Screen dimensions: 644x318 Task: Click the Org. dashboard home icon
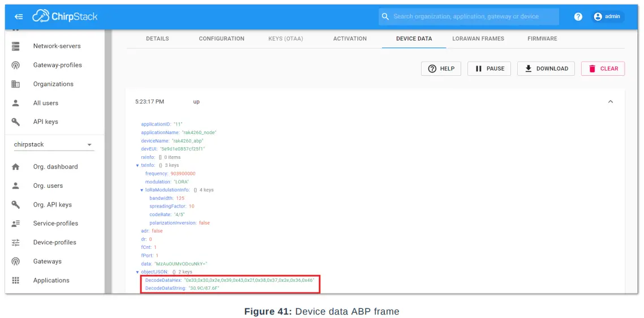tap(16, 167)
